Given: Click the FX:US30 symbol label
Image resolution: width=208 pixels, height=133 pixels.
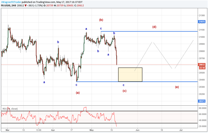Looking at the screenshot, I should (6, 5).
